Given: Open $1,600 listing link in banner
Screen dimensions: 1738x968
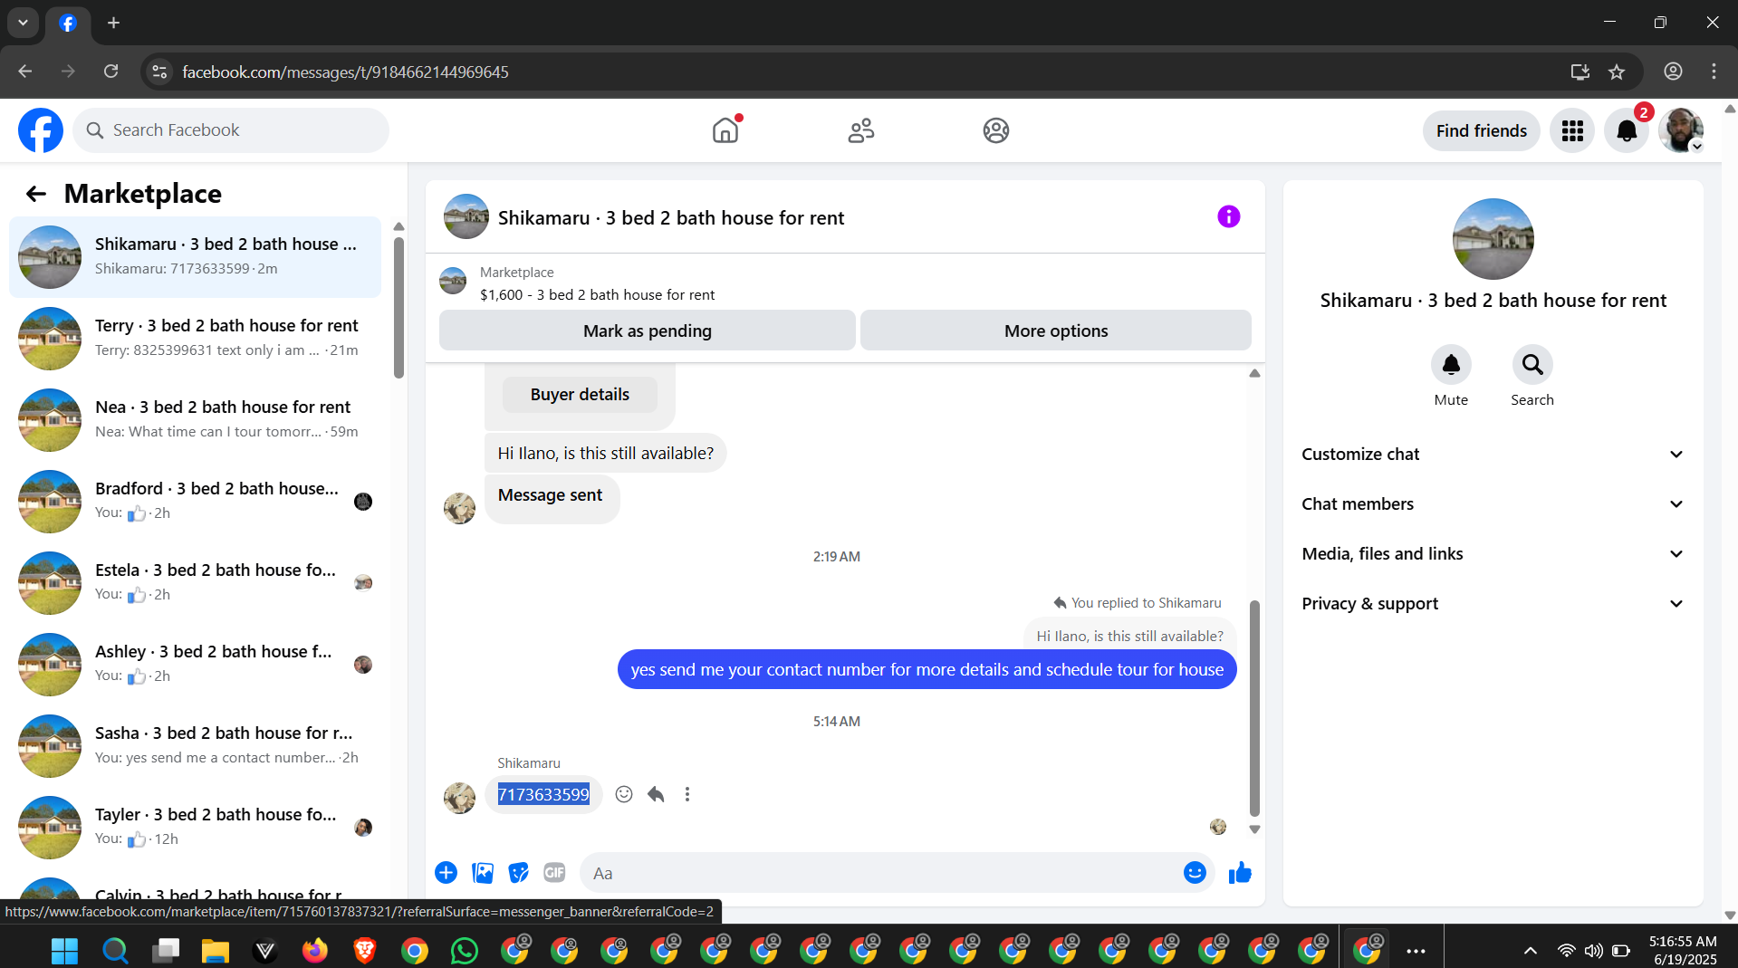Looking at the screenshot, I should coord(597,295).
